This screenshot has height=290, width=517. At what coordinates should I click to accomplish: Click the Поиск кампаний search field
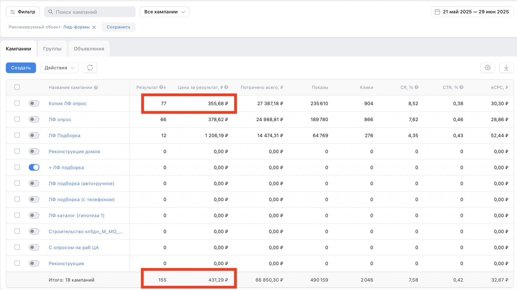(x=90, y=12)
